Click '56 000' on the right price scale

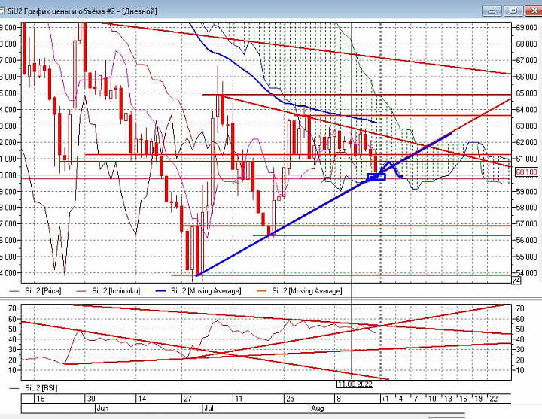coord(526,240)
